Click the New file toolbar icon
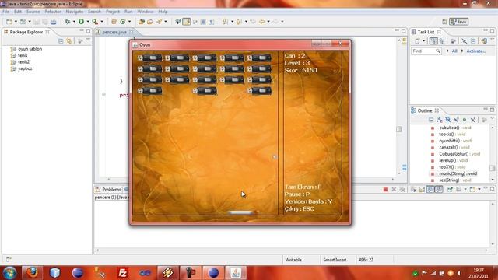Image resolution: width=498 pixels, height=280 pixels. click(9, 22)
